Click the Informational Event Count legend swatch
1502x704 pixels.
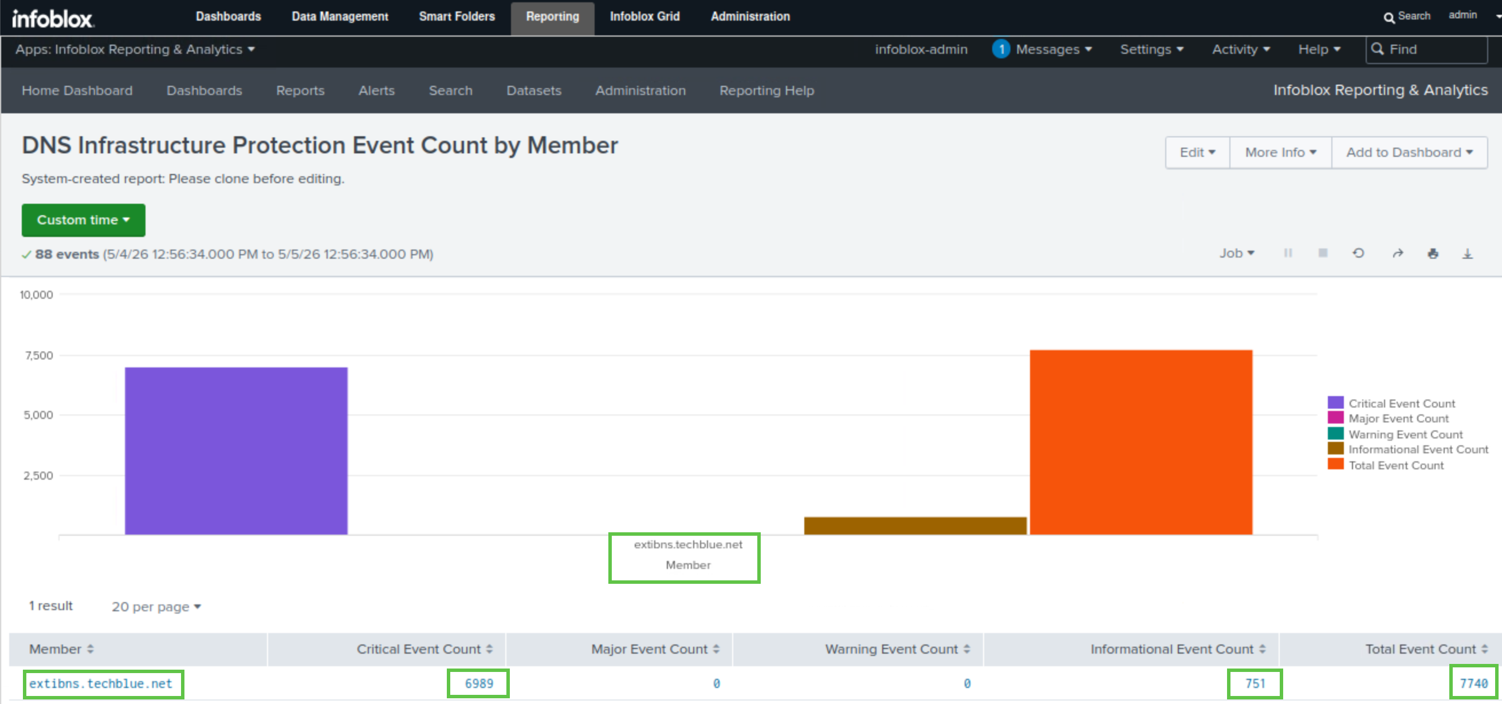coord(1335,448)
